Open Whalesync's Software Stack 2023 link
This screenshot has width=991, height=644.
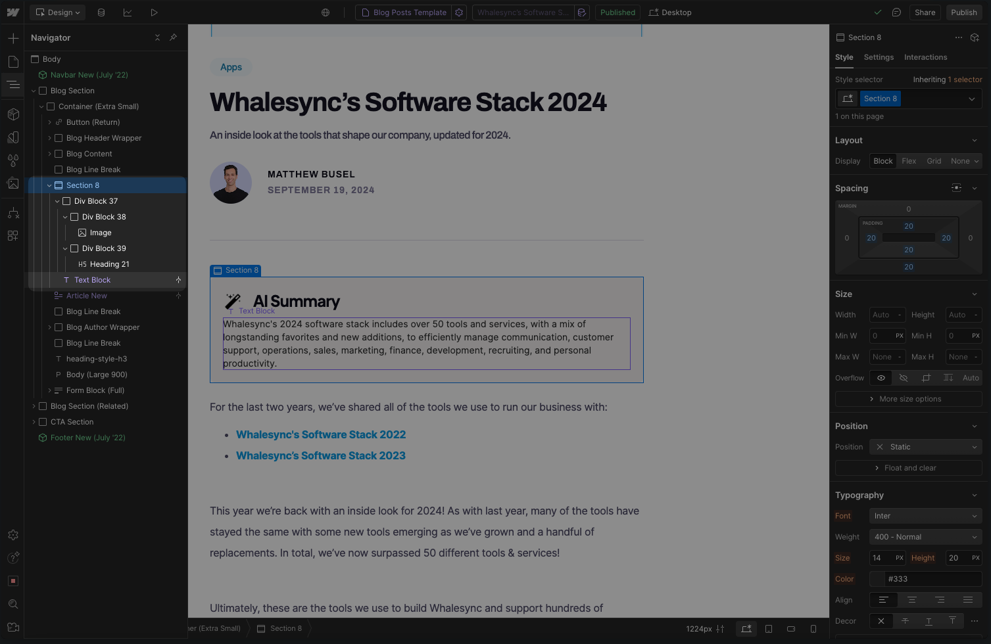(x=321, y=455)
